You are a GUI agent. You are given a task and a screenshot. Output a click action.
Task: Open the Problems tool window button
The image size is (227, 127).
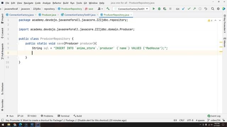pos(47,116)
